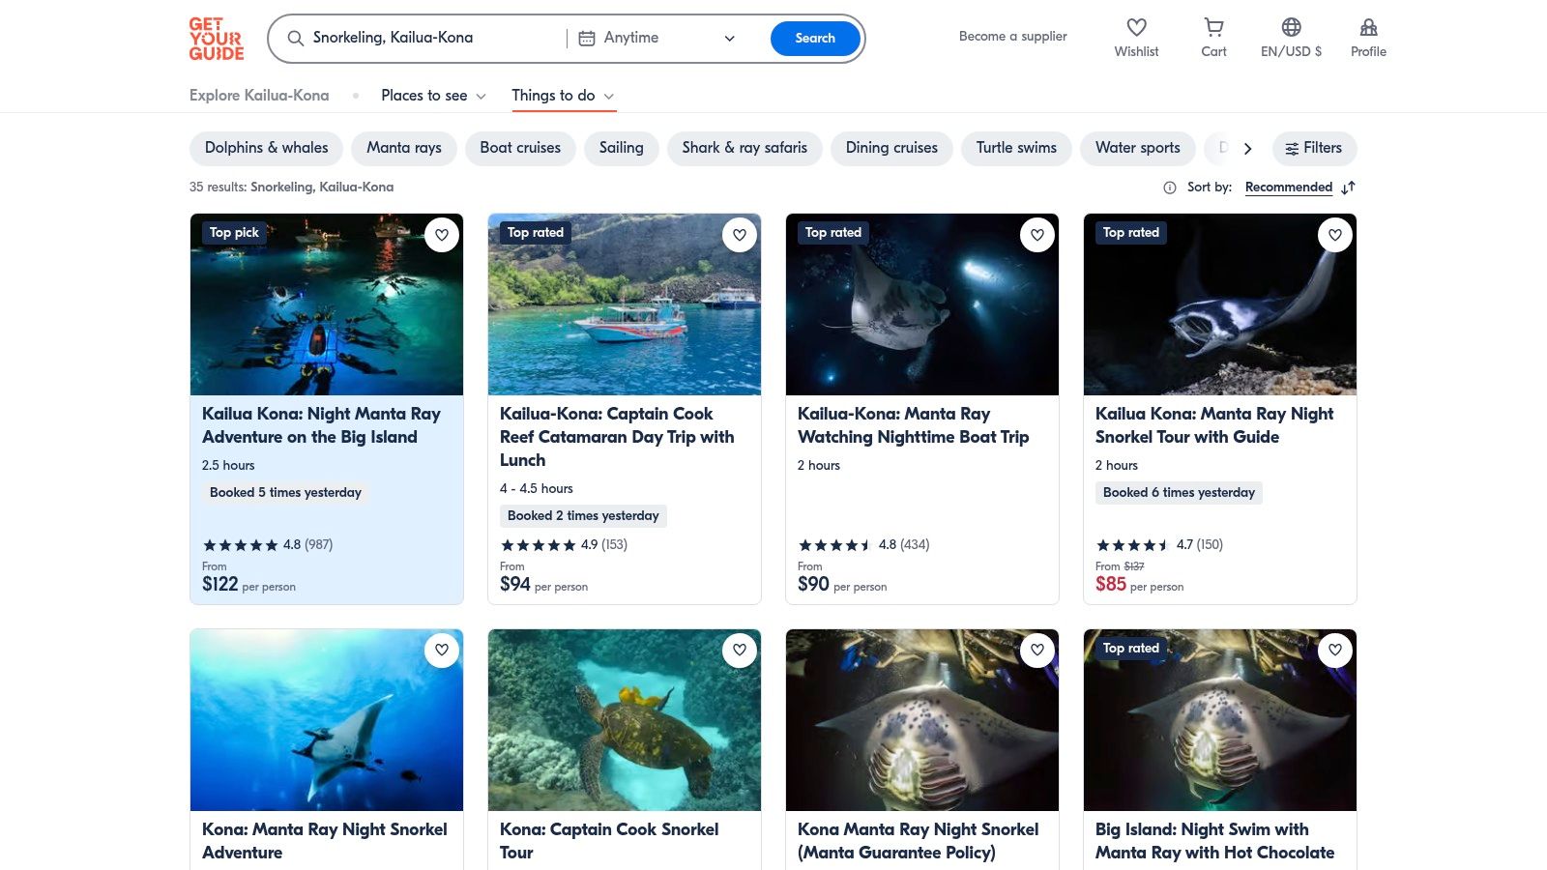The width and height of the screenshot is (1547, 870).
Task: Open the sea turtle underwater photo
Action: tap(625, 720)
